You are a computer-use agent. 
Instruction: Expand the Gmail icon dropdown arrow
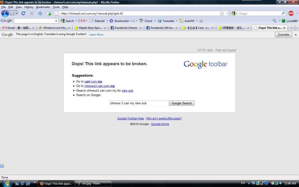pyautogui.click(x=86, y=21)
